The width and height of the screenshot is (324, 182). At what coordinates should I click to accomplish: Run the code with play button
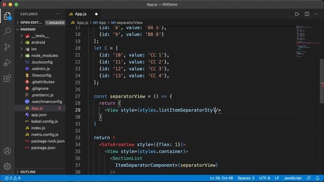tap(297, 14)
